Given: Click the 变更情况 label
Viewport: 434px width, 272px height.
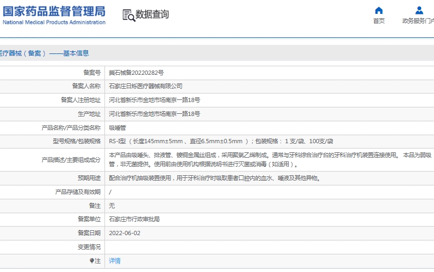Looking at the screenshot, I should click(x=89, y=247).
